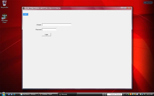Click the green shield tray icon
This screenshot has width=154, height=96.
tap(129, 94)
